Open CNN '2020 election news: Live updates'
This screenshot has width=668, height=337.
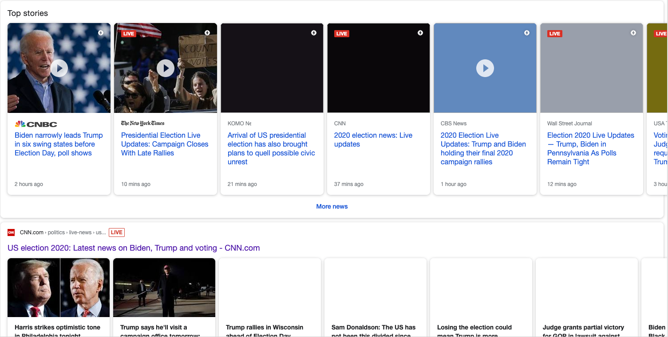[373, 139]
